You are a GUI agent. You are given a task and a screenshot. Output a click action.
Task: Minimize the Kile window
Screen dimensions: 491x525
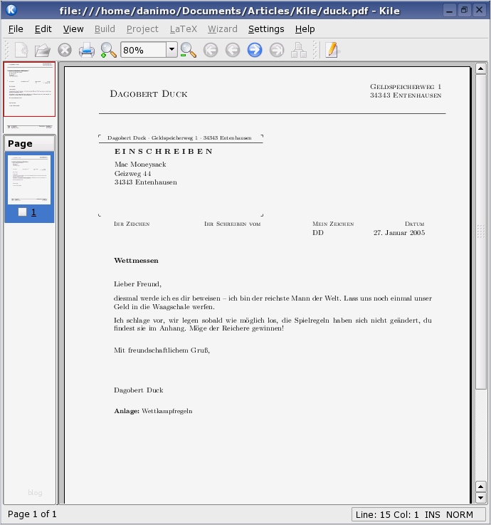tap(449, 10)
